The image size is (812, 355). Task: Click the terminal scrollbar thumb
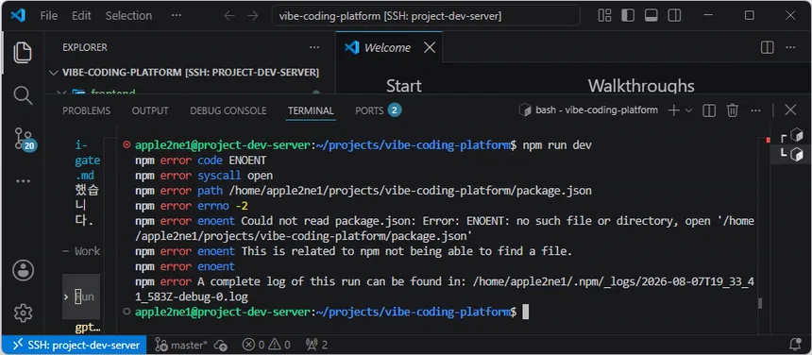(x=760, y=303)
